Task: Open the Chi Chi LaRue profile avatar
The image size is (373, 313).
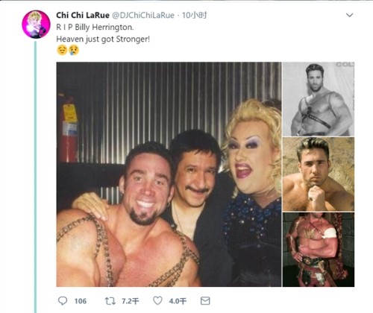Action: tap(36, 25)
